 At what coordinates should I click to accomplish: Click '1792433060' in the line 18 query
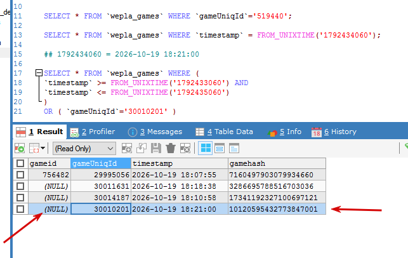point(199,83)
